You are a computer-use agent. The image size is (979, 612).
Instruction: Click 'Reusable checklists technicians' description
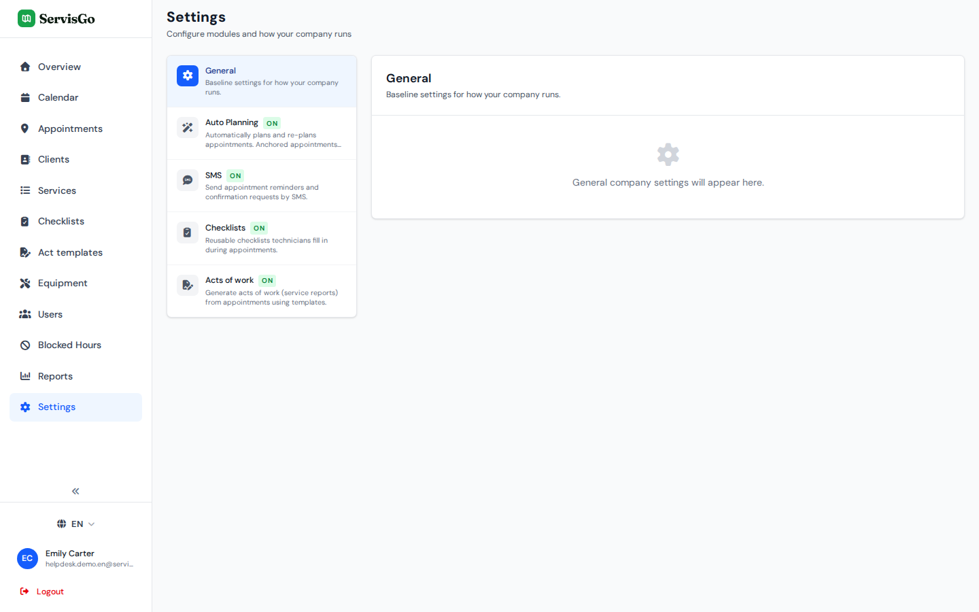[267, 245]
